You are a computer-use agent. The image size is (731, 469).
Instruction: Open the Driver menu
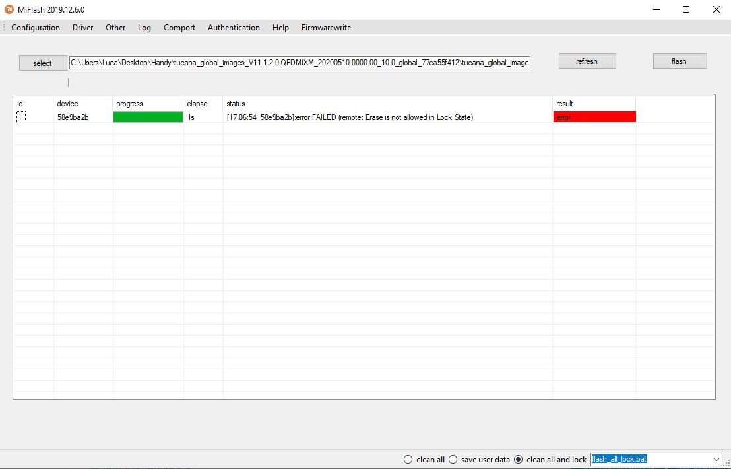click(82, 28)
